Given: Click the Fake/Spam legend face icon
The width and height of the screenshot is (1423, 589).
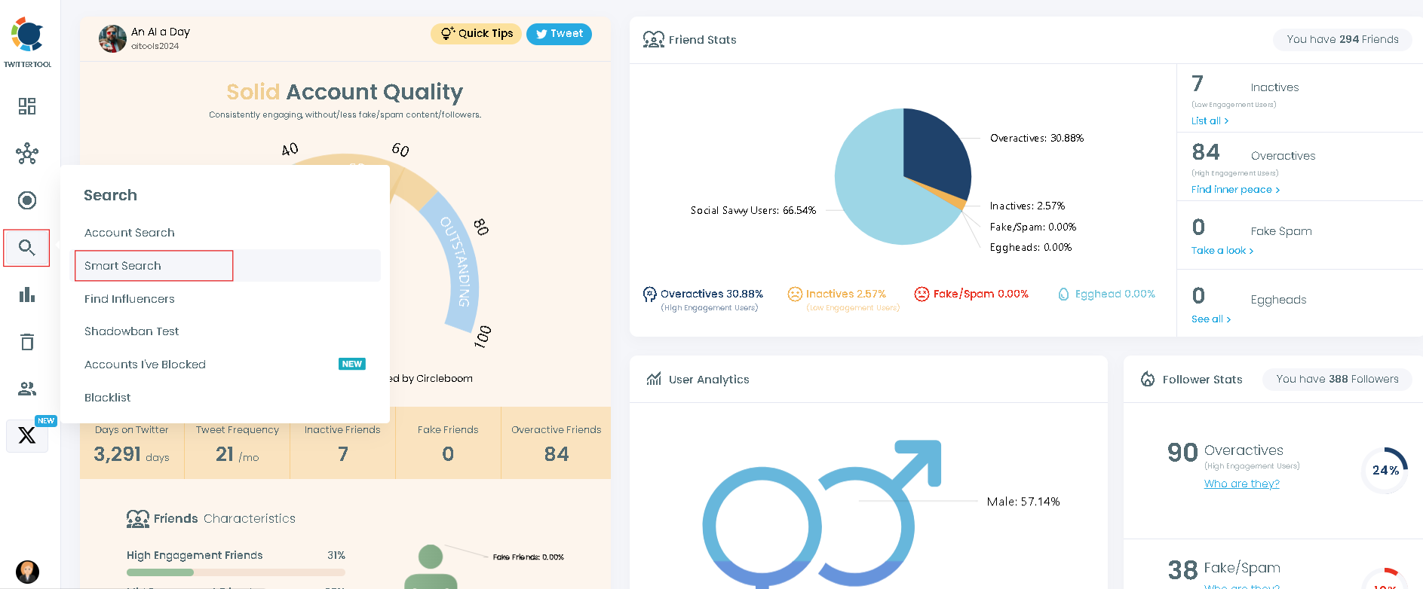Looking at the screenshot, I should pyautogui.click(x=922, y=294).
